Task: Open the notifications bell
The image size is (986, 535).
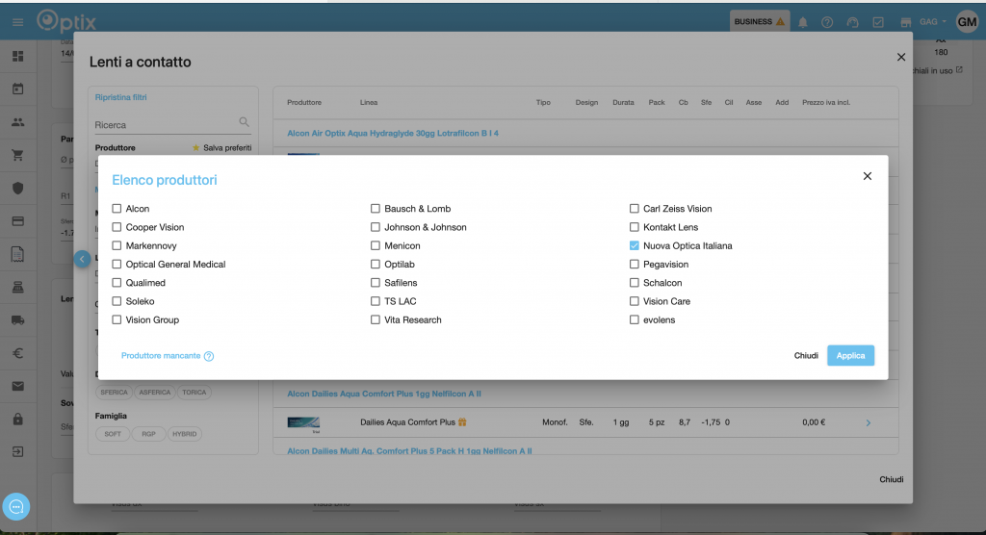Action: point(802,22)
